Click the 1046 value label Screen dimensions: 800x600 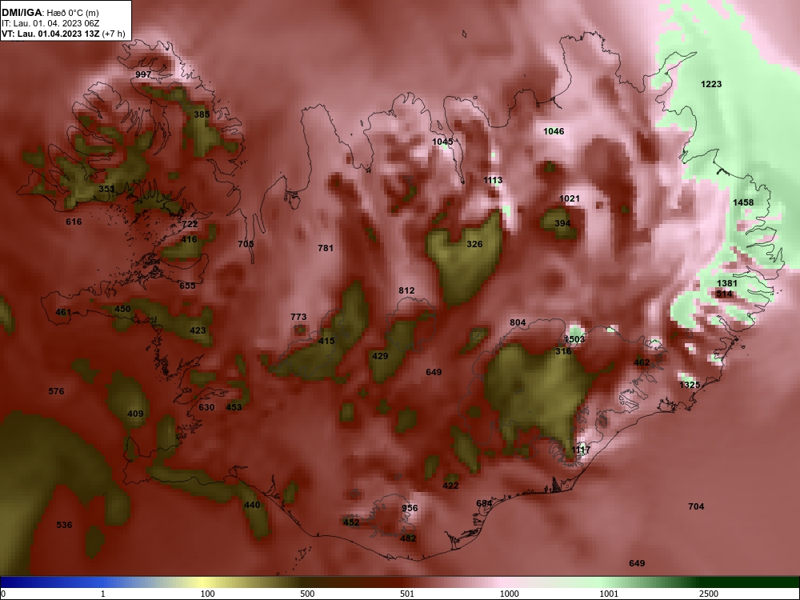point(554,131)
